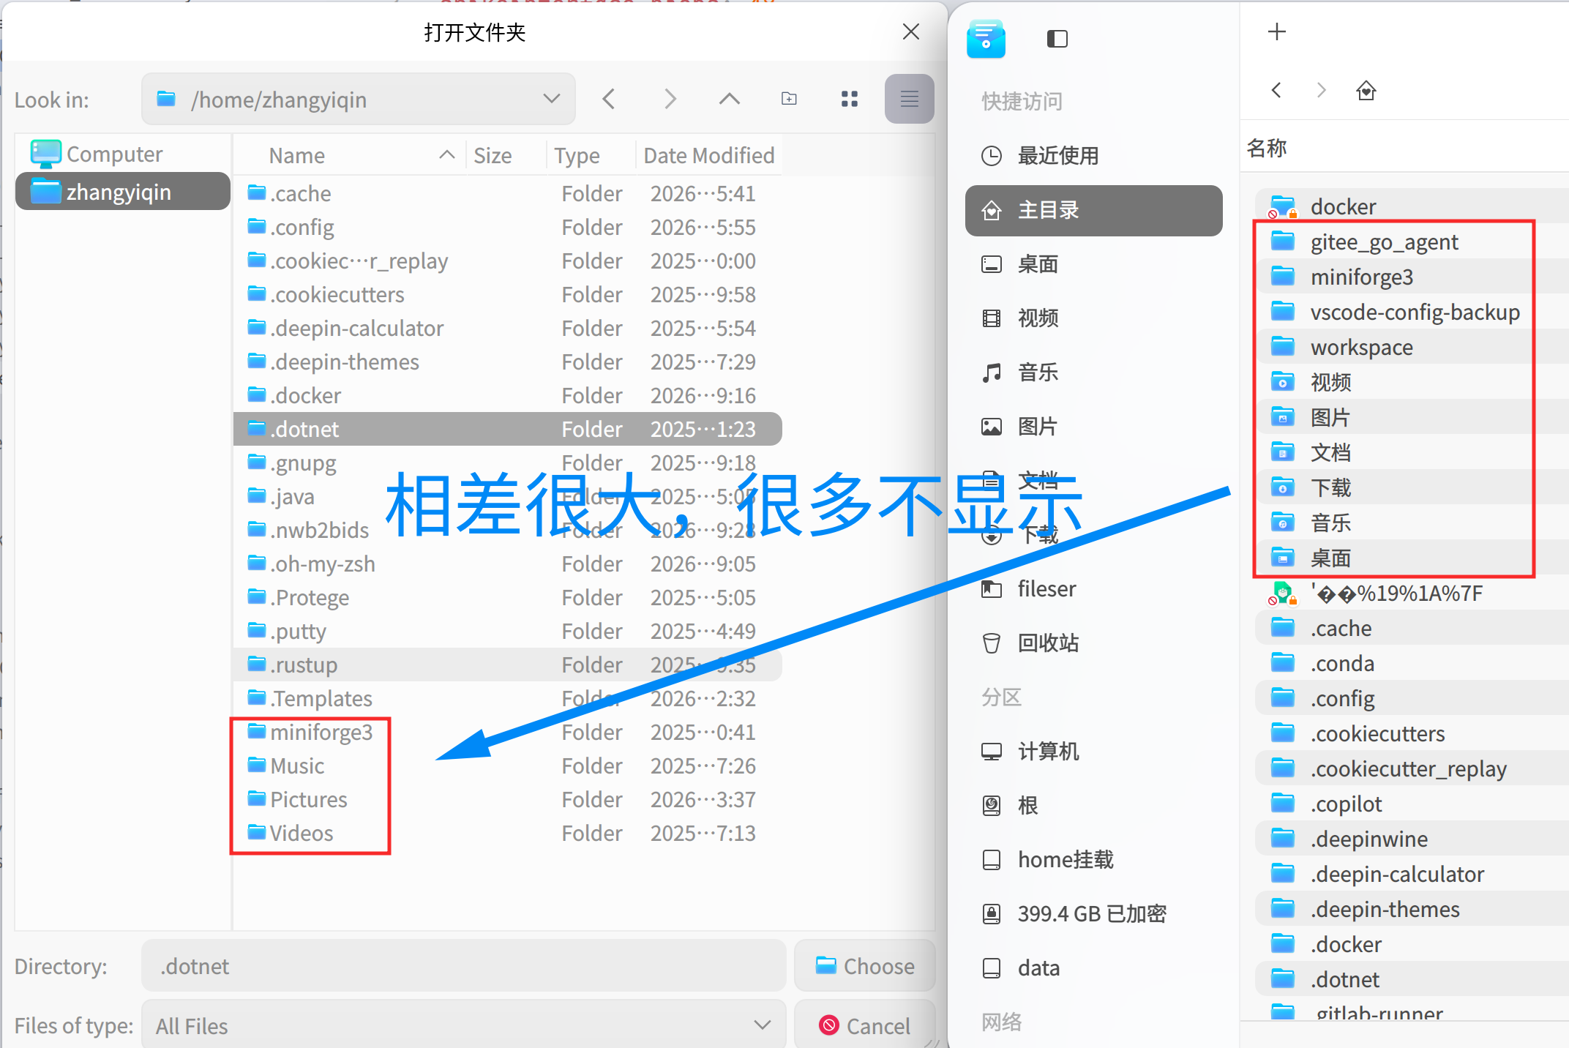The image size is (1569, 1048).
Task: Open the 计算机 partition in sidebar
Action: [x=1047, y=752]
